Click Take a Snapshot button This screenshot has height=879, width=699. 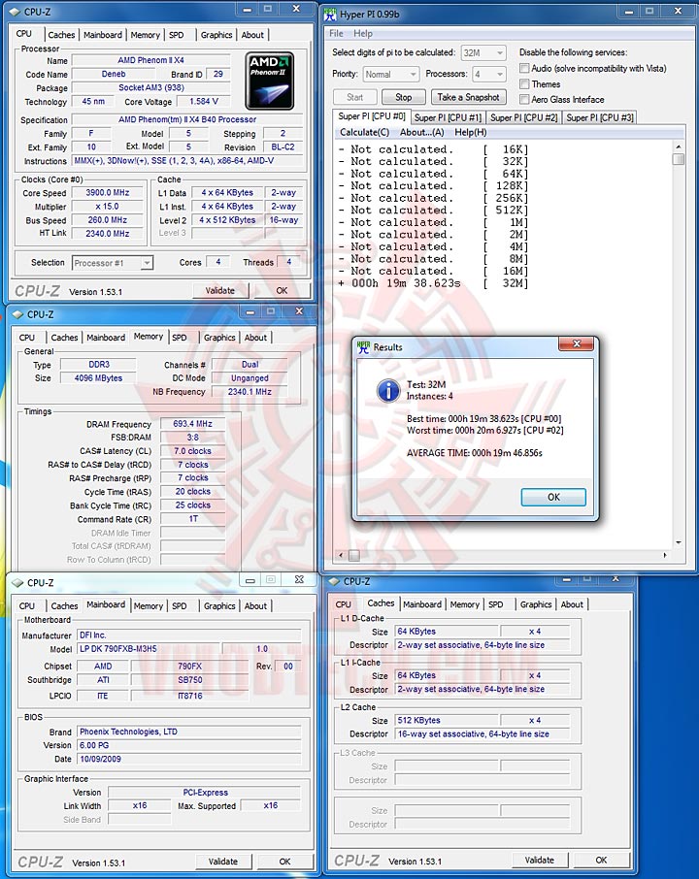[469, 97]
